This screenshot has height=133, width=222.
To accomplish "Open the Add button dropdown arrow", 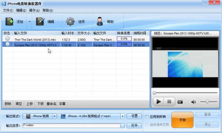I will (30, 22).
